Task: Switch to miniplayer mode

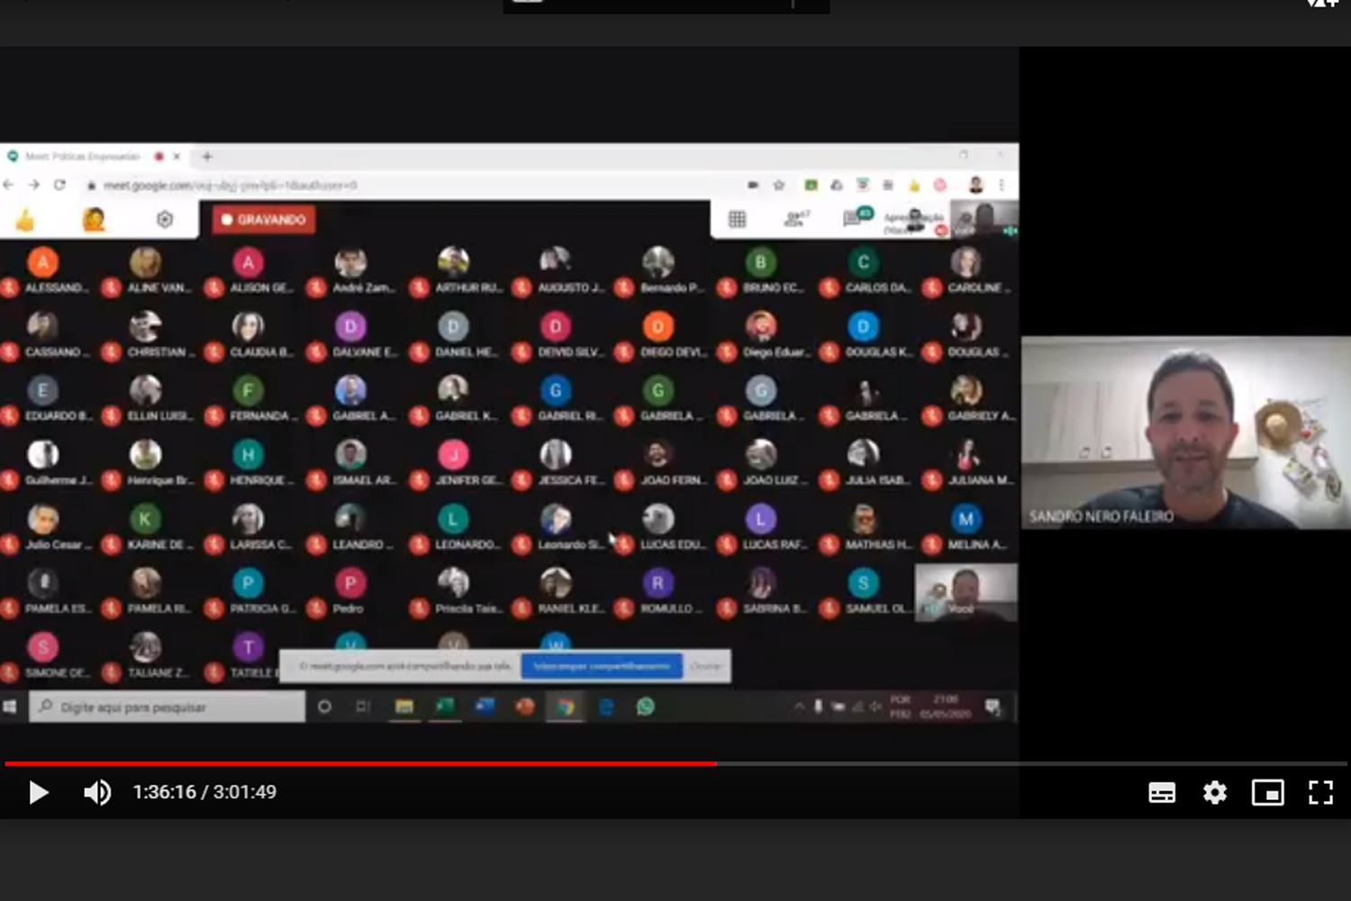Action: click(x=1268, y=793)
